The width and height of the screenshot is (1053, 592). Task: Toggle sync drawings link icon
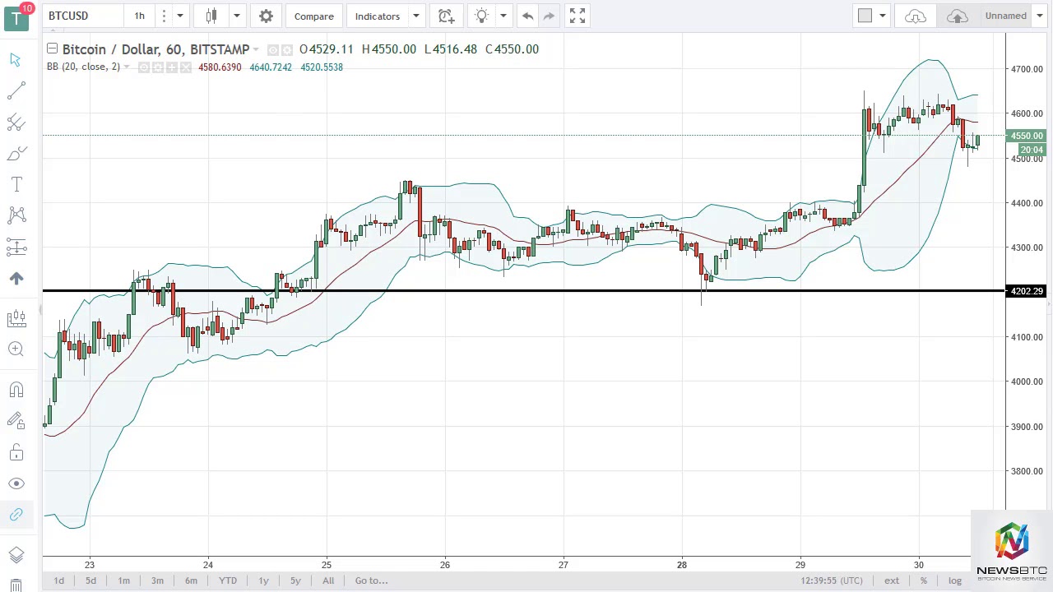[x=16, y=515]
